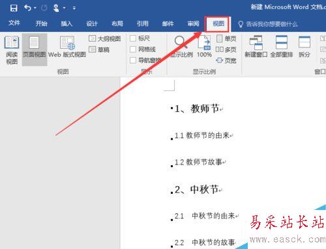Switch to Web 版式视图

click(x=67, y=47)
